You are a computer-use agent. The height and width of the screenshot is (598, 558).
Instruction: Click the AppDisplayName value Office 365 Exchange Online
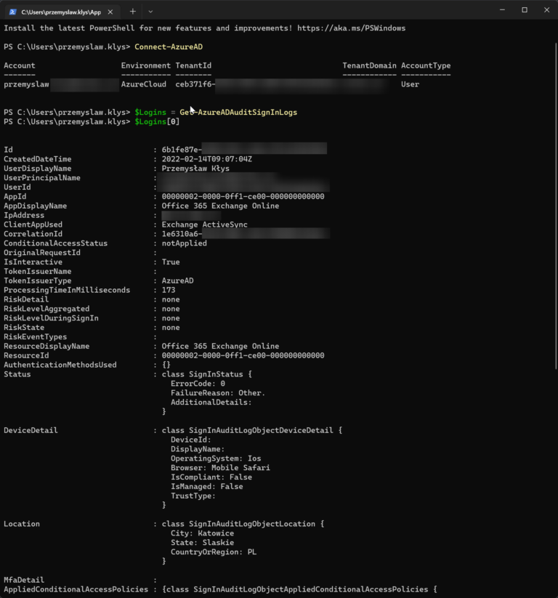coord(220,206)
